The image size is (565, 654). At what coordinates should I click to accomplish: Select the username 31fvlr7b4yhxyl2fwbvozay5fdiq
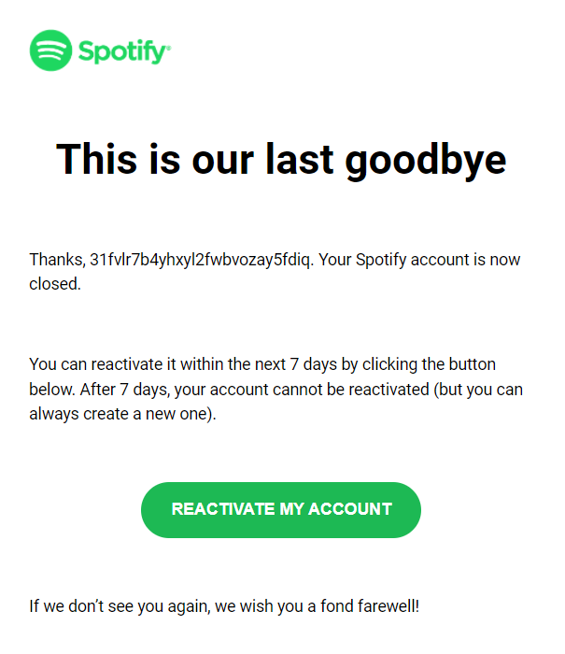(199, 260)
